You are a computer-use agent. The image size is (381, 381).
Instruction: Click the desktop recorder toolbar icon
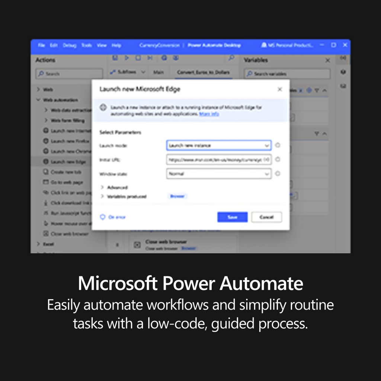176,58
